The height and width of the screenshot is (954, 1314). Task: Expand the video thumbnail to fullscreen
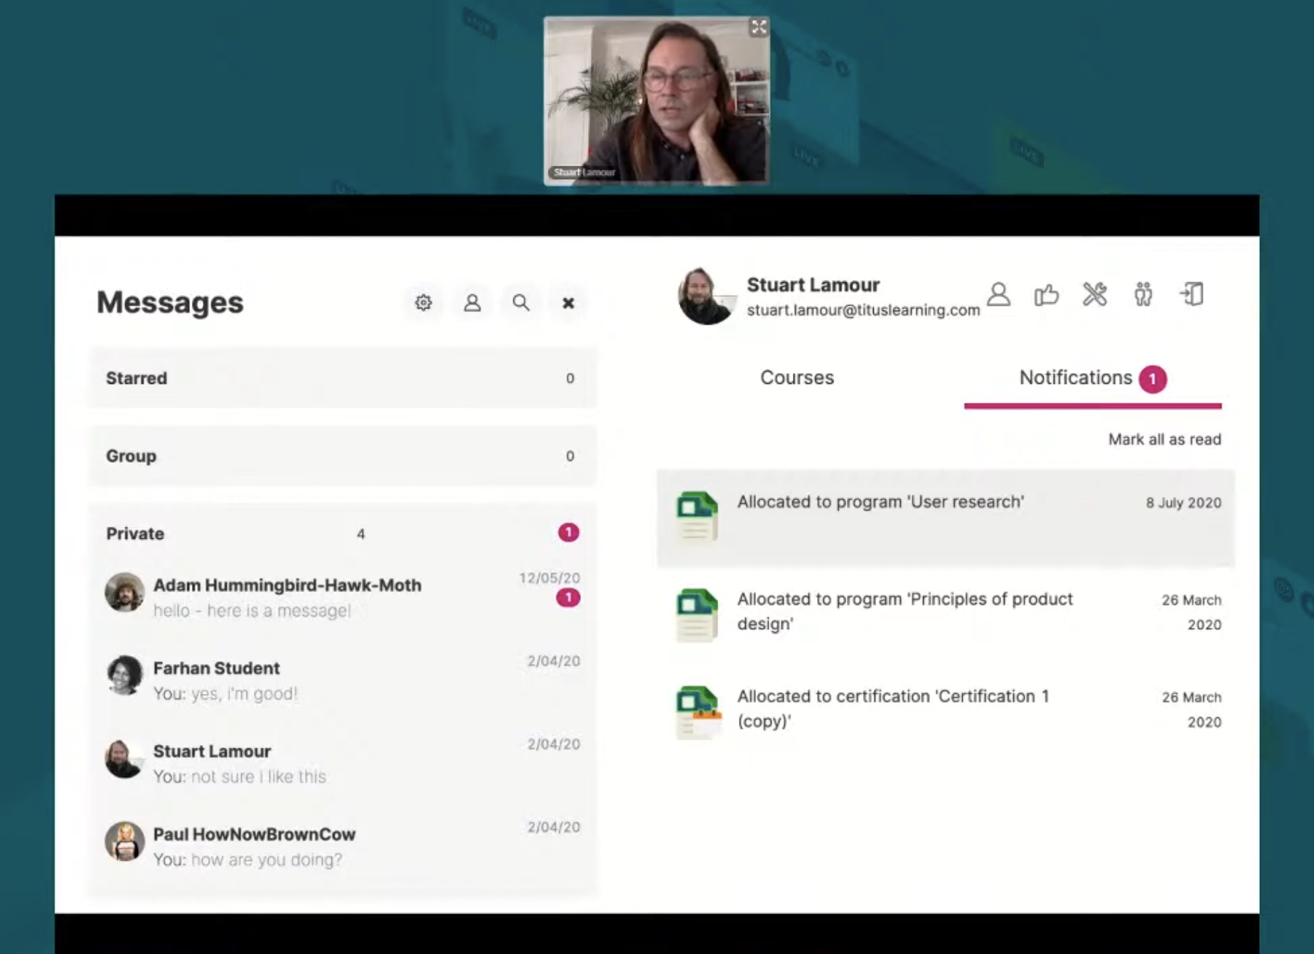759,27
